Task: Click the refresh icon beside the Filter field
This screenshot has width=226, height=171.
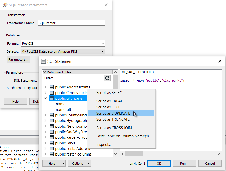Action: 107,78
